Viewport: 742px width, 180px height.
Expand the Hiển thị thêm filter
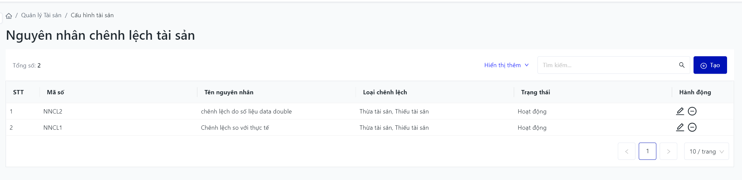tap(506, 65)
